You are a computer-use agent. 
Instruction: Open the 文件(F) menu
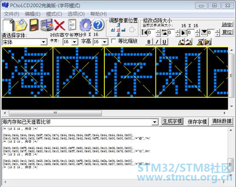pyautogui.click(x=12, y=14)
